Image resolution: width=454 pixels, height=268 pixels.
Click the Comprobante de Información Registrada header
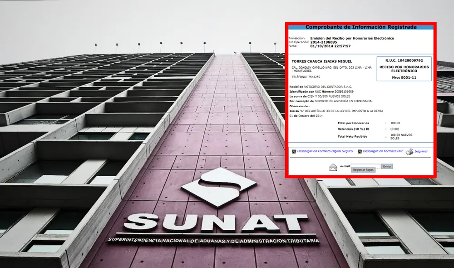click(360, 27)
